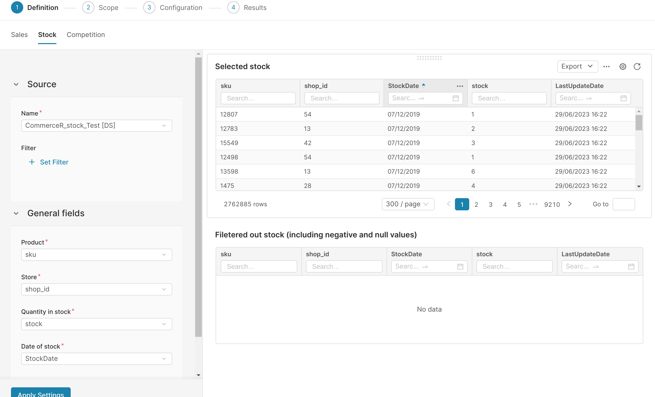Go to Scope step 2
Screen dimensions: 655x397
[100, 7]
